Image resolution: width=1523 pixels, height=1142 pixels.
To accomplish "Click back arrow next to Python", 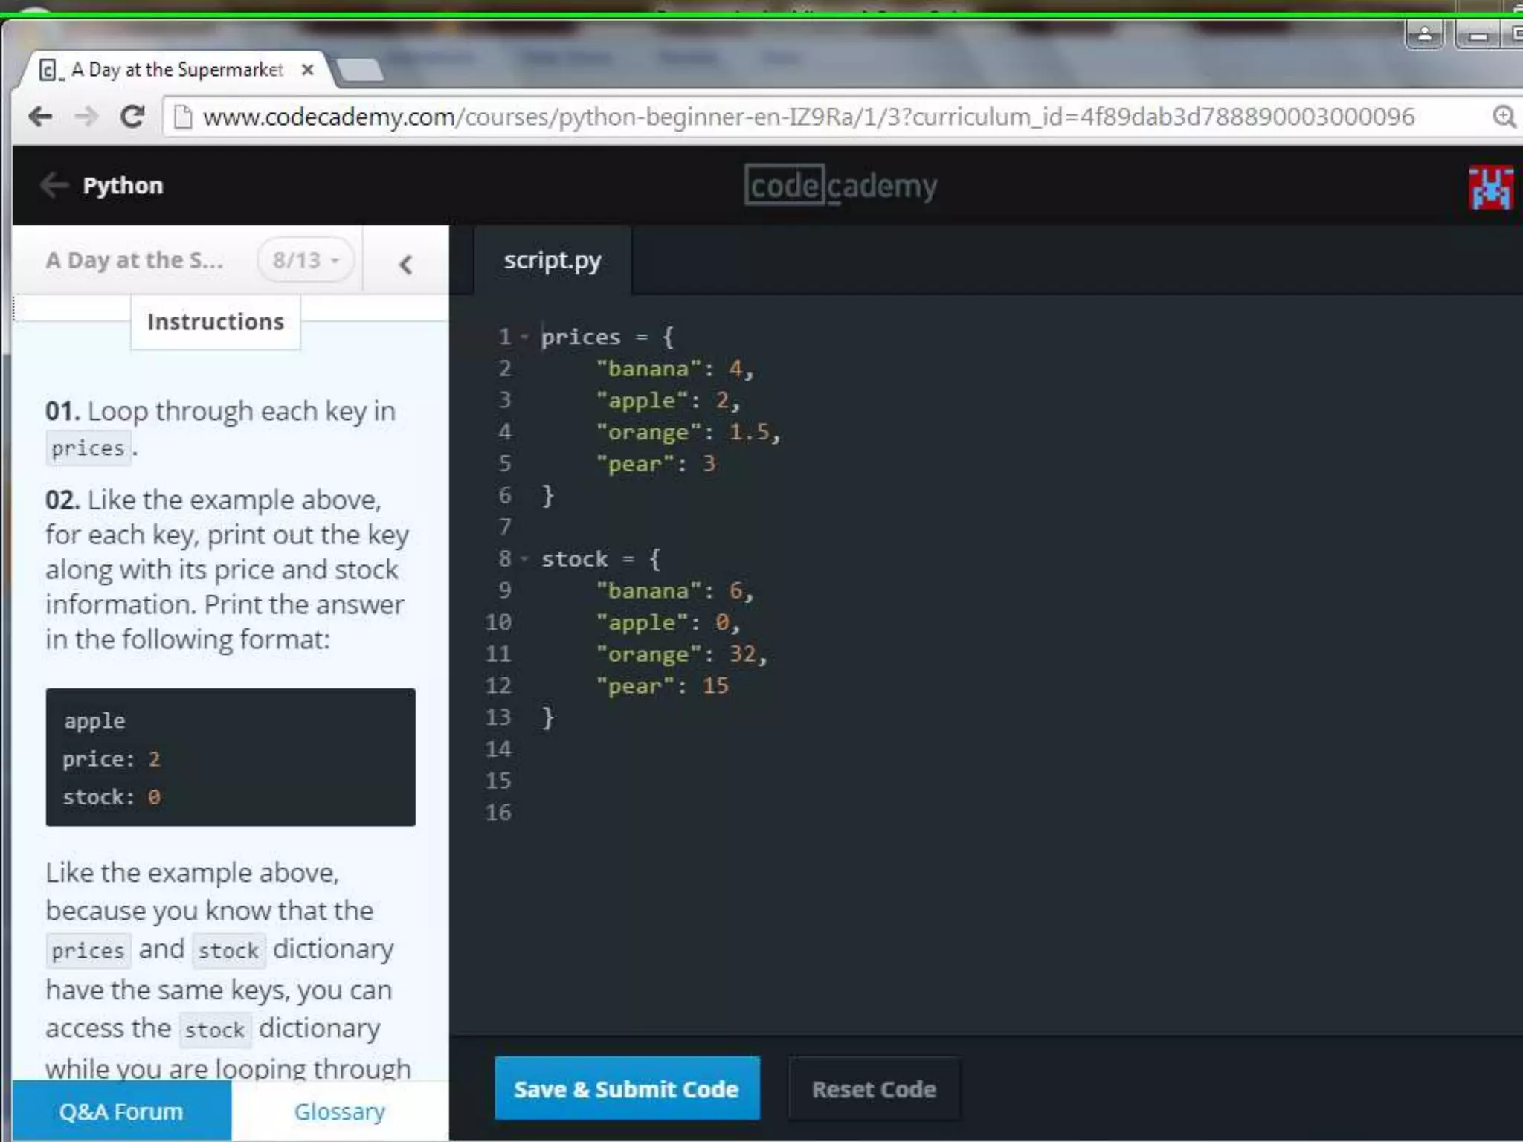I will click(54, 185).
